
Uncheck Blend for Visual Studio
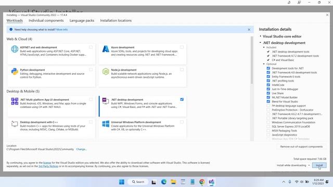(x=268, y=102)
